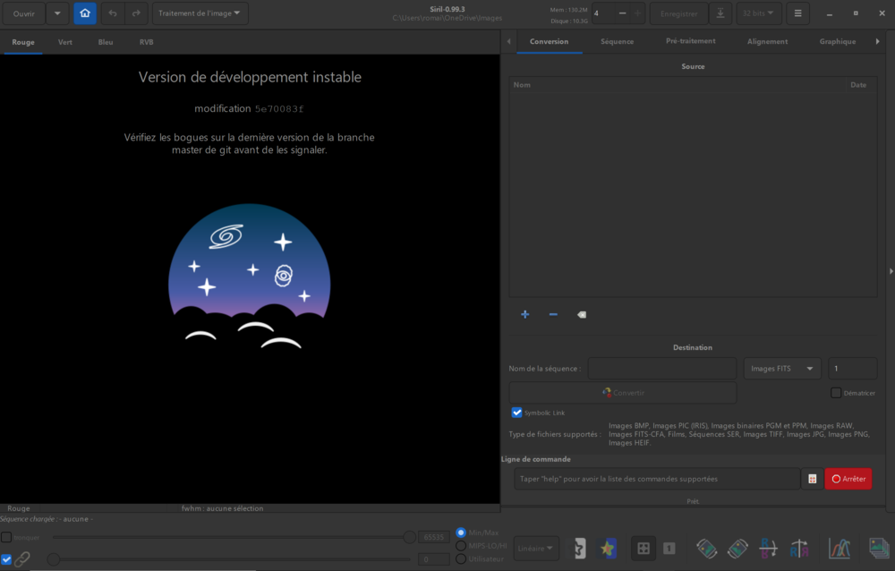
Task: Open the Conversion tab
Action: [x=550, y=42]
